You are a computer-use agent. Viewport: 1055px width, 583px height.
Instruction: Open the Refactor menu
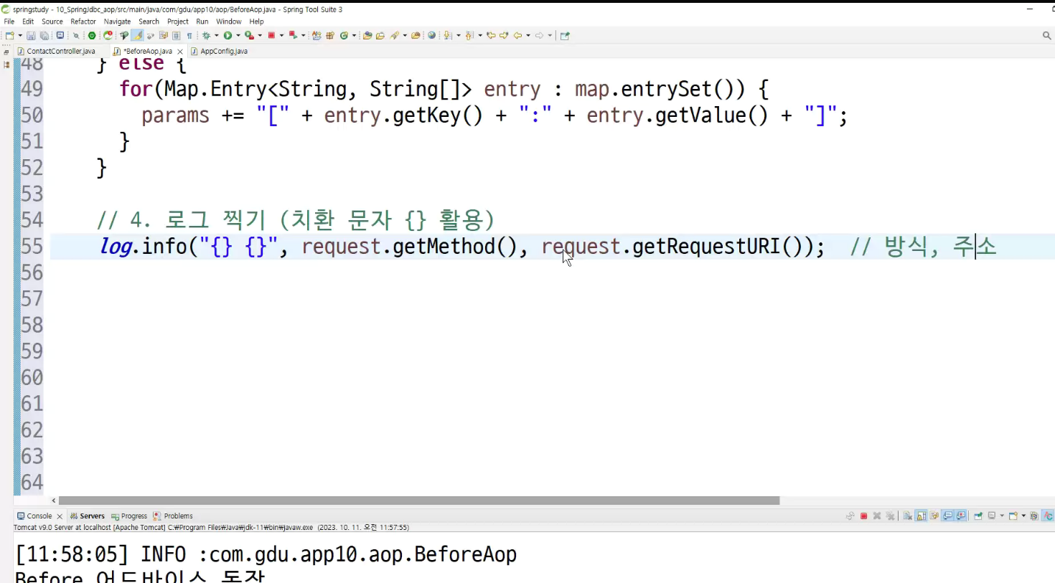pyautogui.click(x=83, y=22)
